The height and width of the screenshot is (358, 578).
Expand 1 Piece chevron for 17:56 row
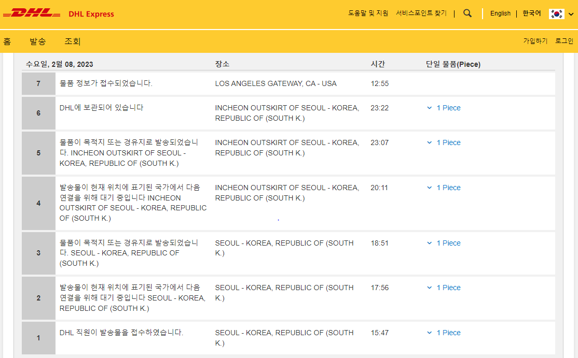(430, 288)
